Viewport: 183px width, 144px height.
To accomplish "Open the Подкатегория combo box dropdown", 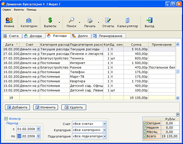I will point(104,136).
